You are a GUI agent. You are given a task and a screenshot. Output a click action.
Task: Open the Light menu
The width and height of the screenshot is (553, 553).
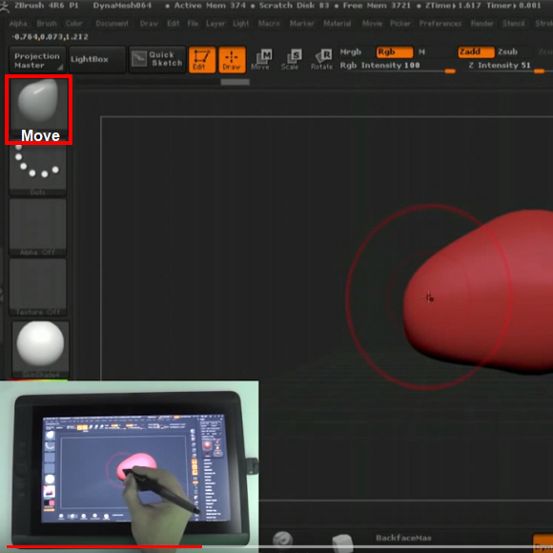(x=241, y=24)
